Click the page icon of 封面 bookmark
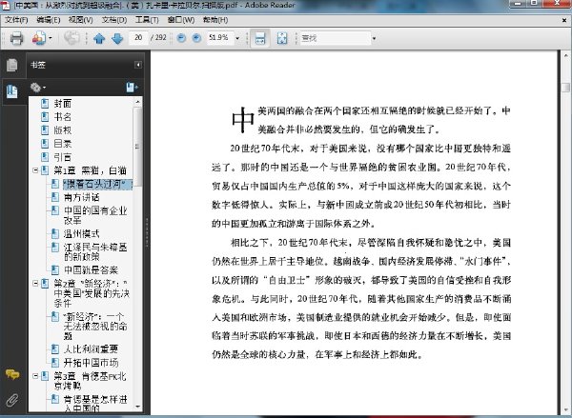The height and width of the screenshot is (418, 572). 45,104
